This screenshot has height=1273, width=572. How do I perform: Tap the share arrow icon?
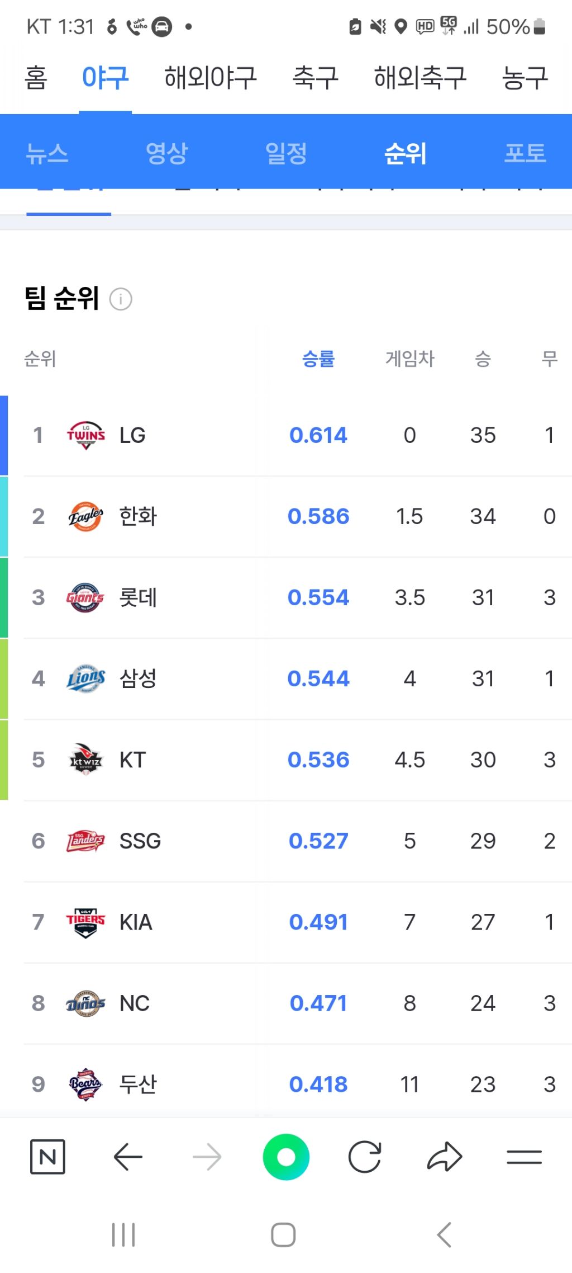point(445,1157)
